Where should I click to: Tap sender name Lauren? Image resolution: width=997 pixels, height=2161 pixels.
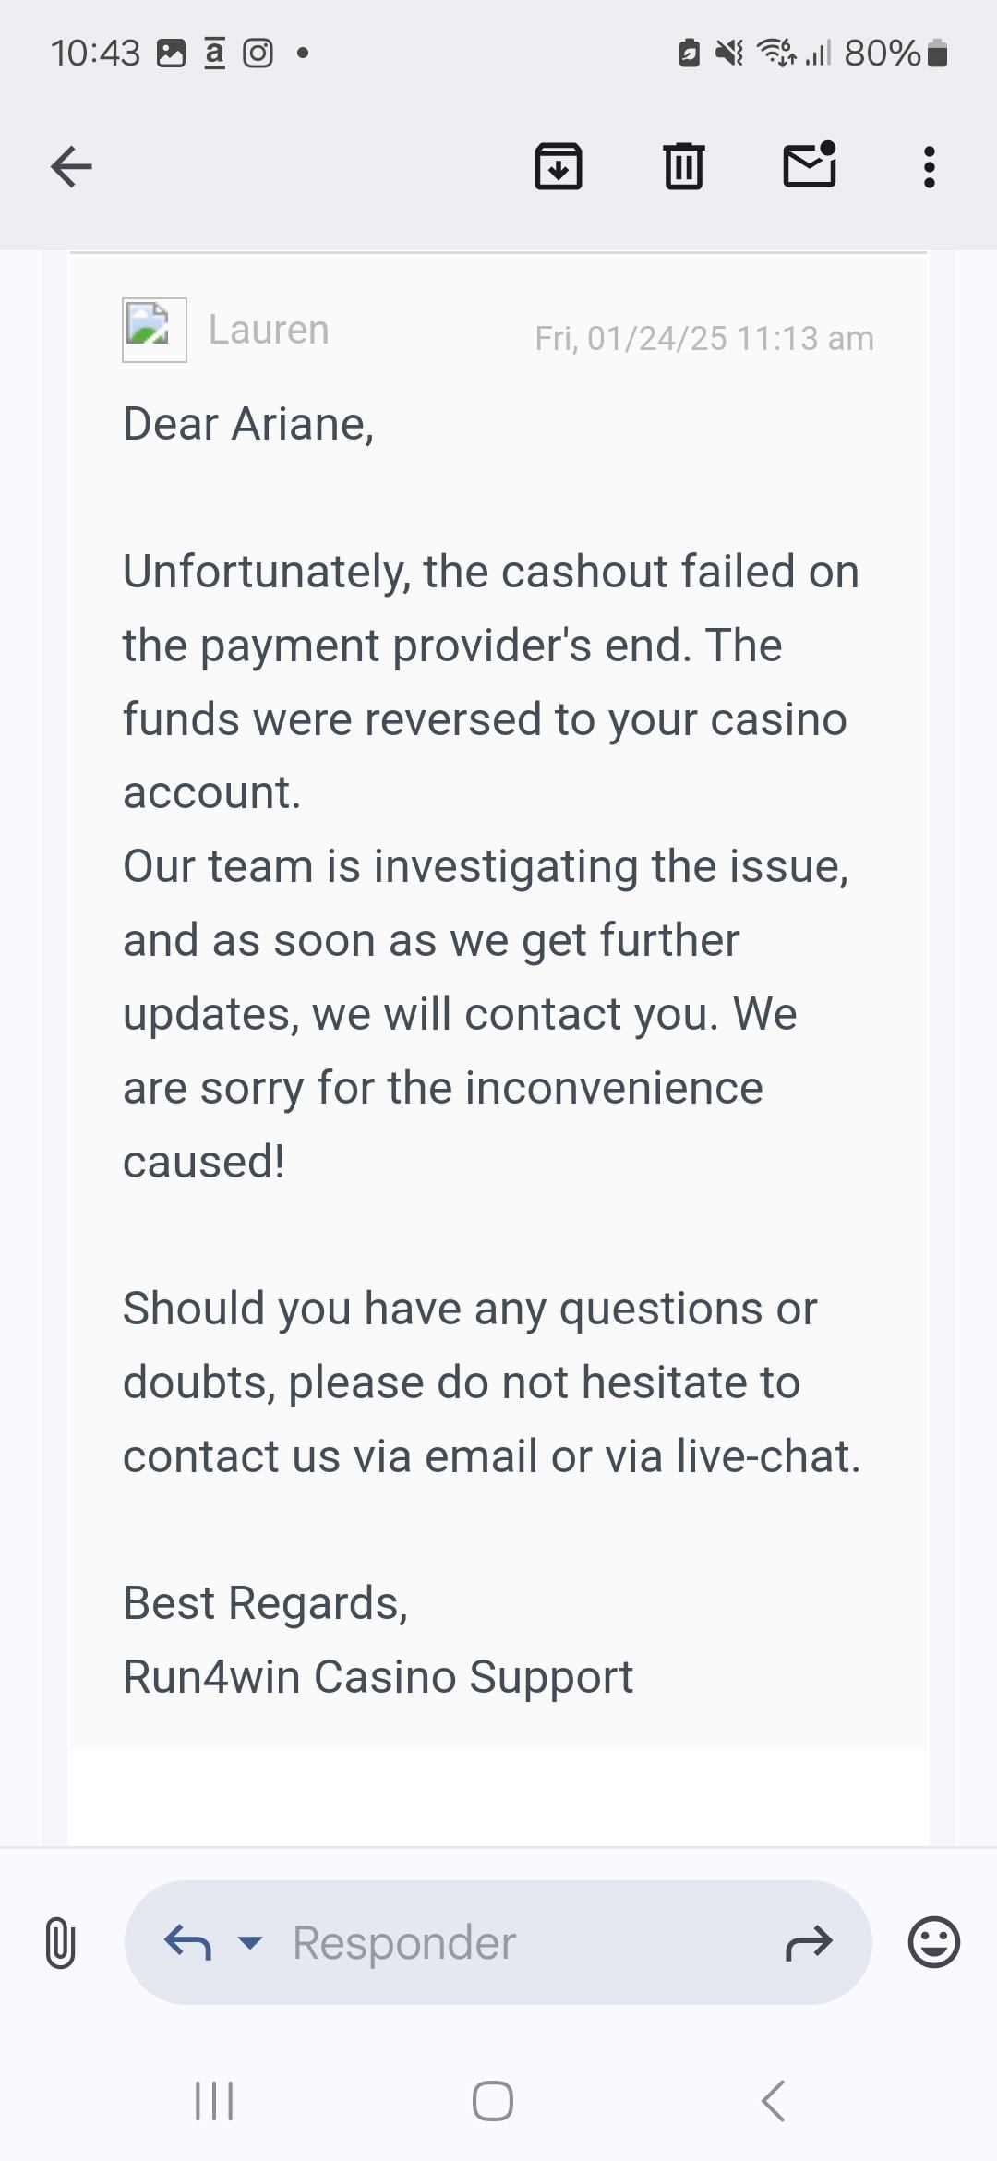click(269, 330)
